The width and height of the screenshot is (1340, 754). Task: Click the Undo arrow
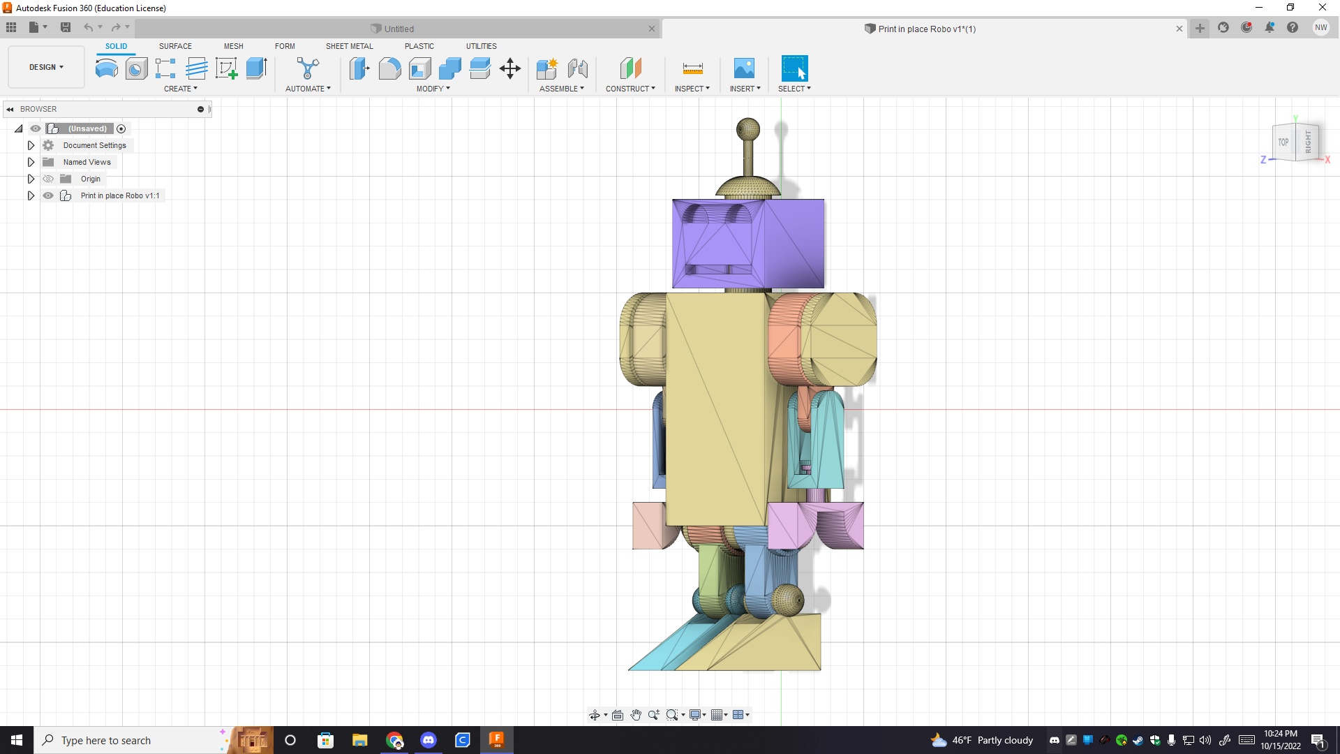pyautogui.click(x=88, y=27)
